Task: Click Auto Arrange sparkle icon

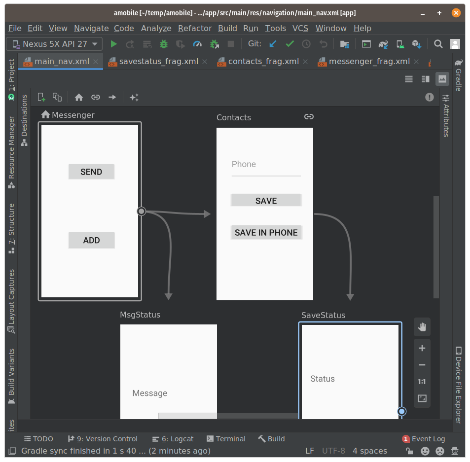Action: tap(134, 97)
